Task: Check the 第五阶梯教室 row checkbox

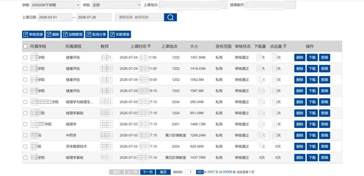Action: [x=25, y=157]
